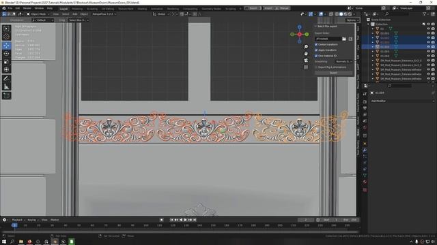
Task: Play the animation forward
Action: [x=186, y=220]
